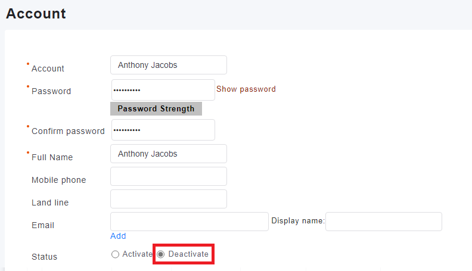The width and height of the screenshot is (472, 271).
Task: Click the Full Name label text
Action: pos(52,157)
